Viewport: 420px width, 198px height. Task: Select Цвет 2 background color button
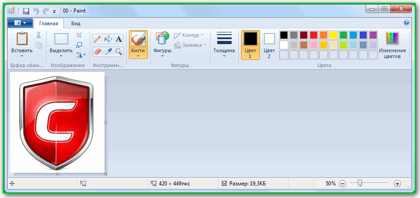269,45
